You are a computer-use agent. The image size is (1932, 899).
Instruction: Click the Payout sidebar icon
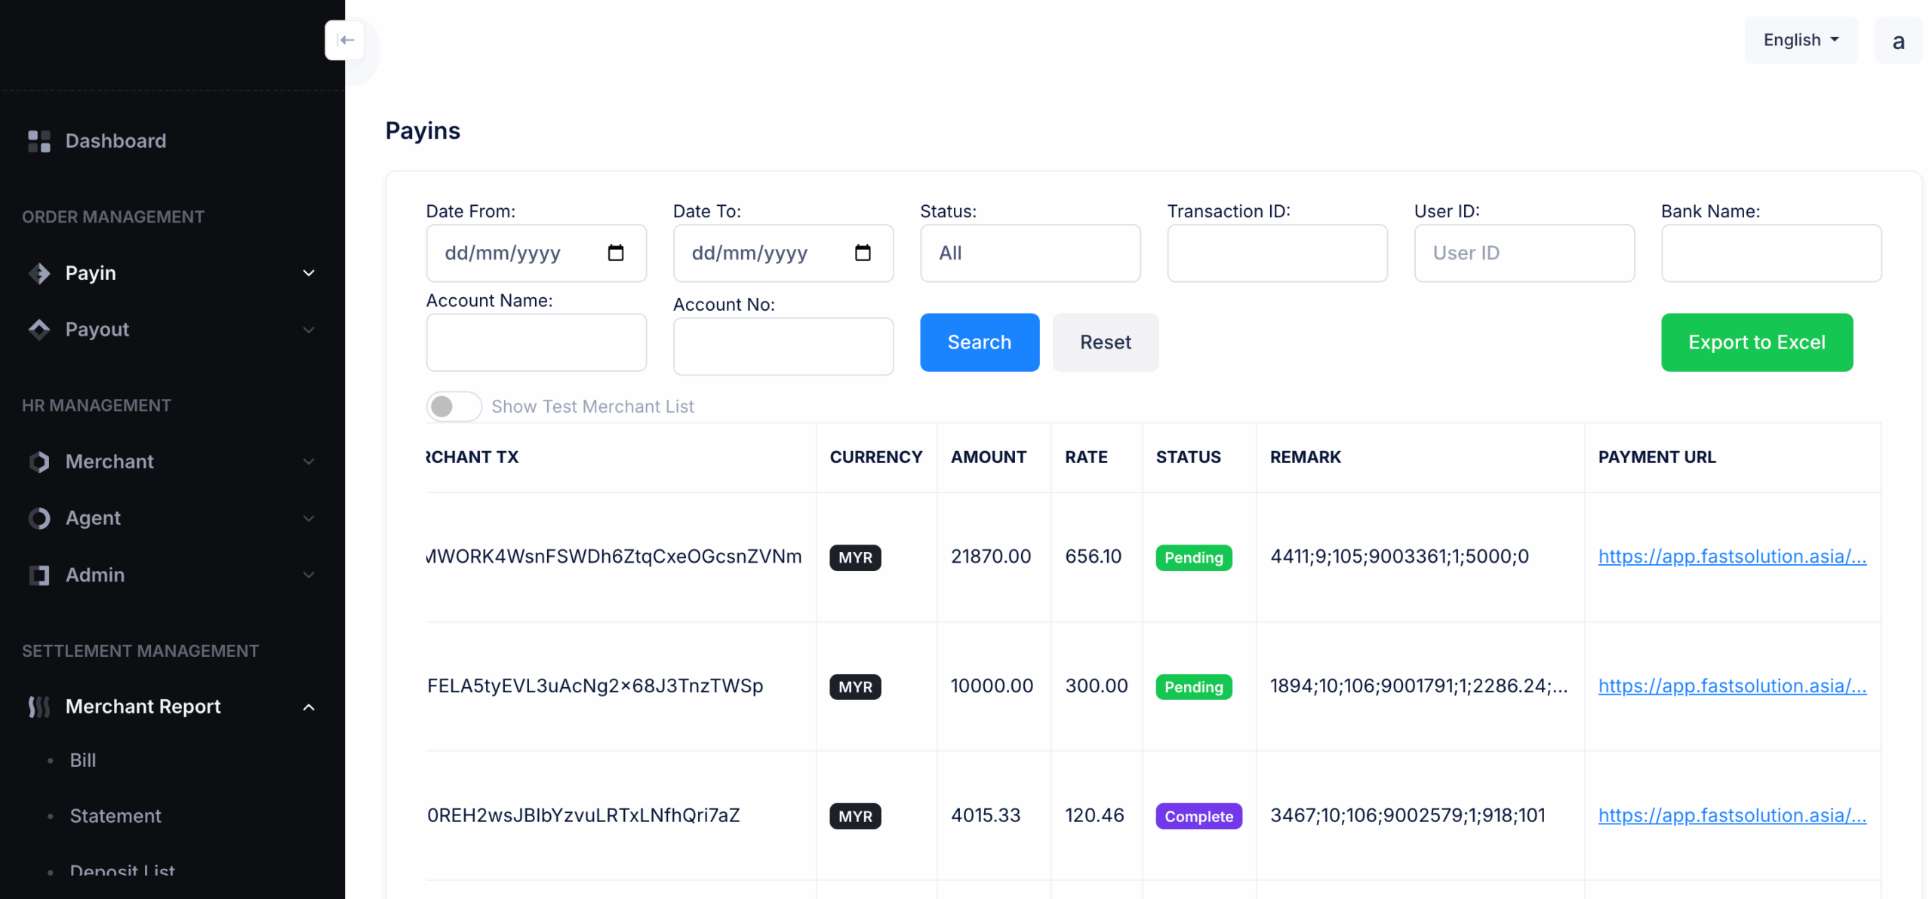click(38, 330)
